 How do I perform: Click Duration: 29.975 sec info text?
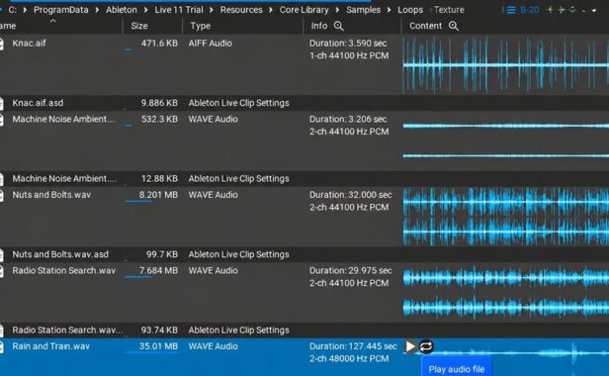coord(351,271)
